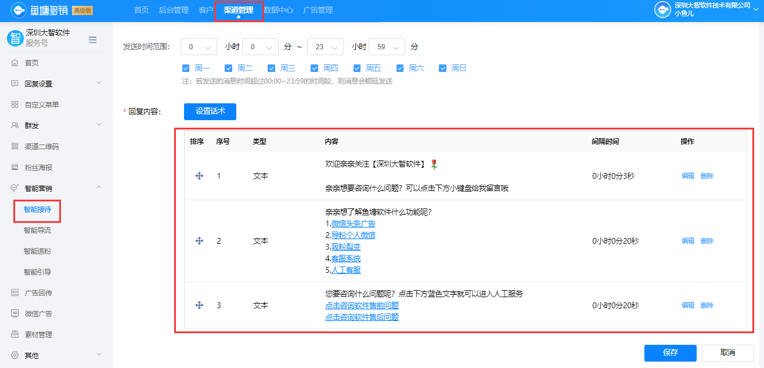Viewport: 764px width, 368px height.
Task: Click the 吸粉裂变 link
Action: pos(346,247)
